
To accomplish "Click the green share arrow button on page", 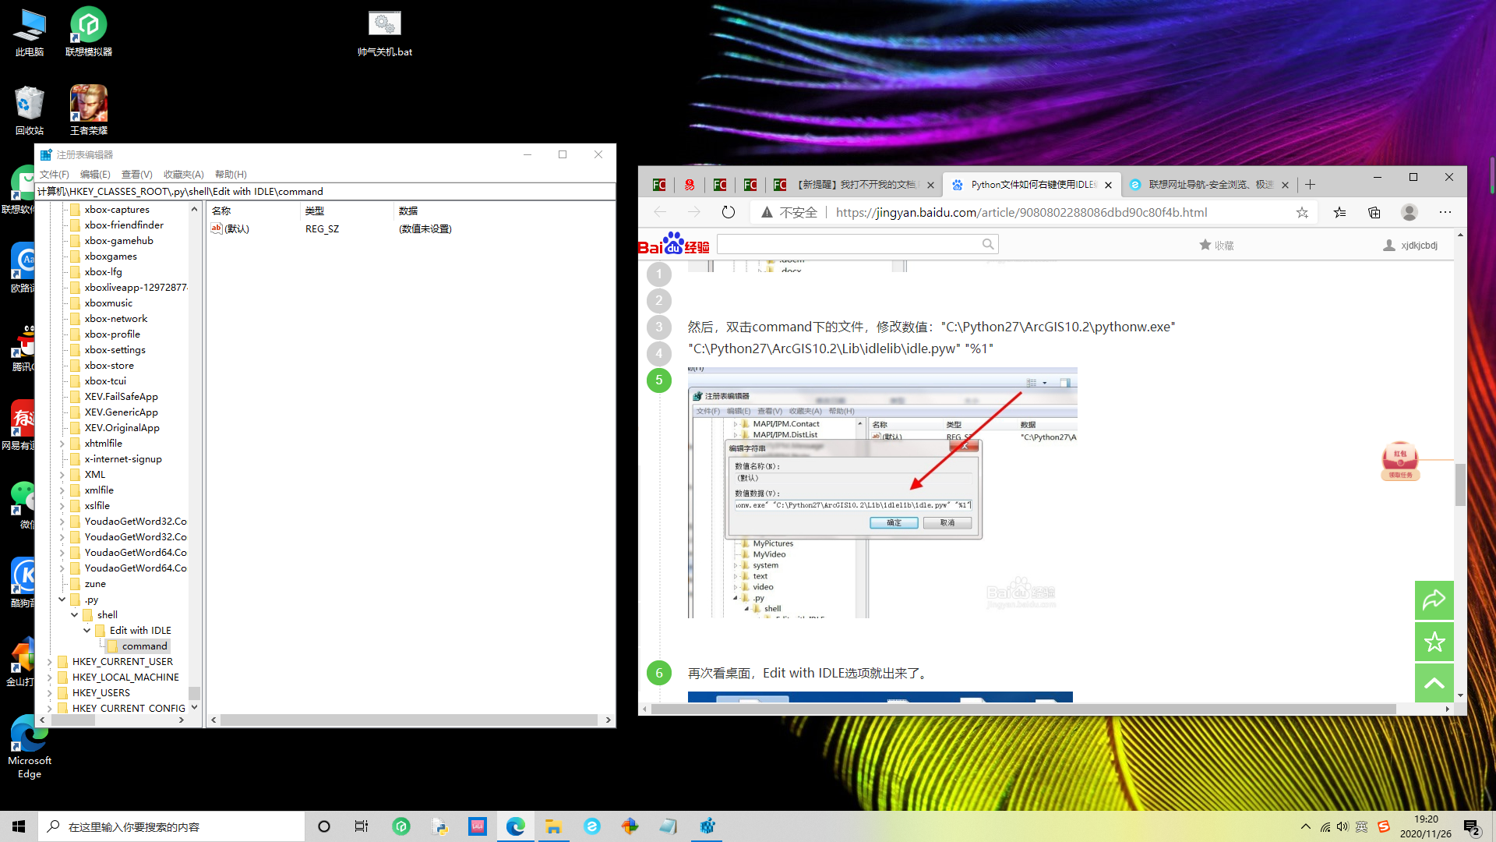I will (x=1434, y=600).
